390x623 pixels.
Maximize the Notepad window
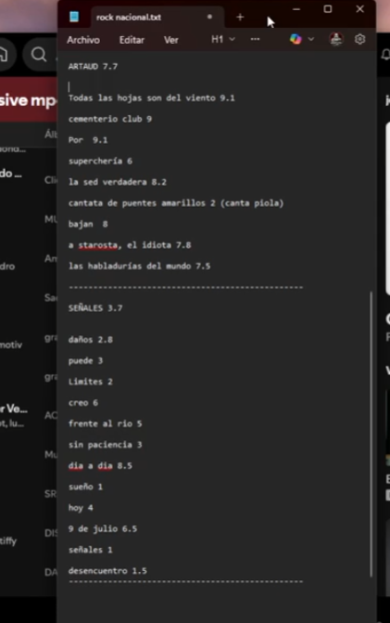pos(328,8)
